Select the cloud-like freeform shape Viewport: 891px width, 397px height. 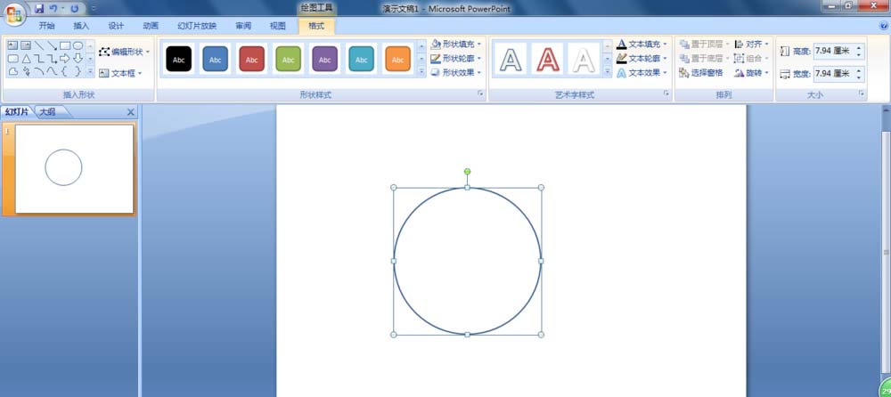point(12,71)
